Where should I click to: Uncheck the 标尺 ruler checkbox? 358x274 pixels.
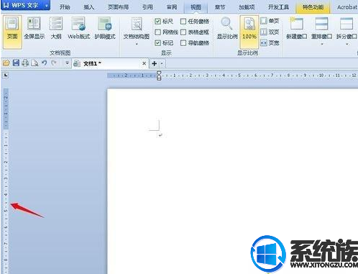click(x=157, y=22)
